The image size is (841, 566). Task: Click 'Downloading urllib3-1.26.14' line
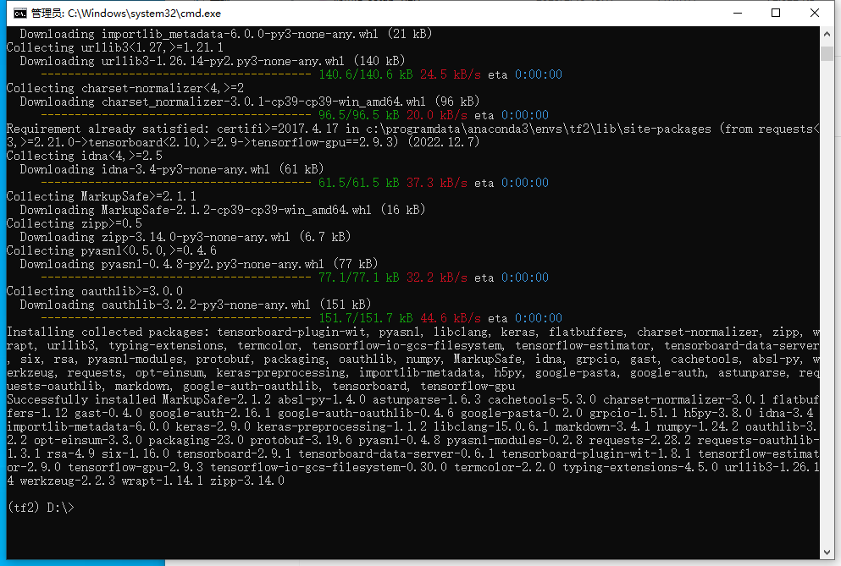point(213,61)
